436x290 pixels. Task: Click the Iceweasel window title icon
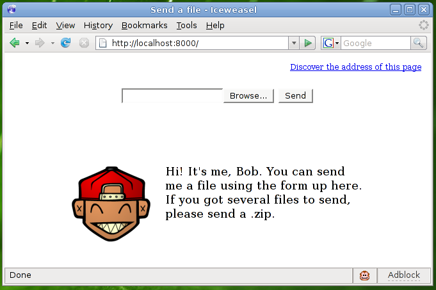[12, 10]
